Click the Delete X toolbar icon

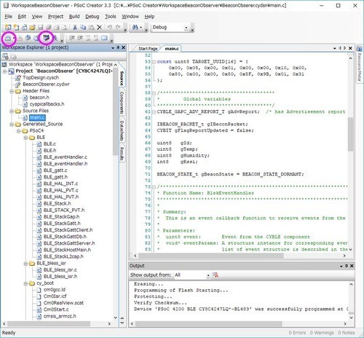[x=99, y=28]
